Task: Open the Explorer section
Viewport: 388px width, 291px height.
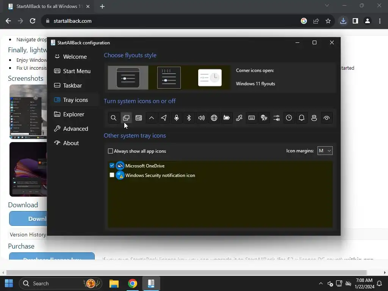Action: (x=75, y=114)
